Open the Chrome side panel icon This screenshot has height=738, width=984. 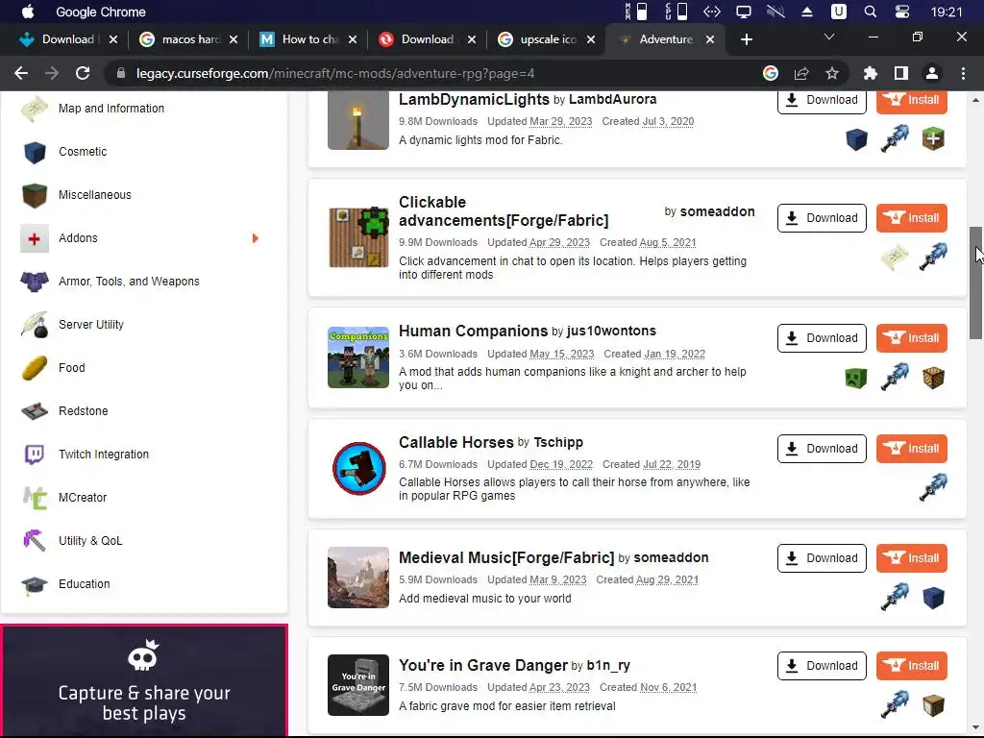pos(901,73)
